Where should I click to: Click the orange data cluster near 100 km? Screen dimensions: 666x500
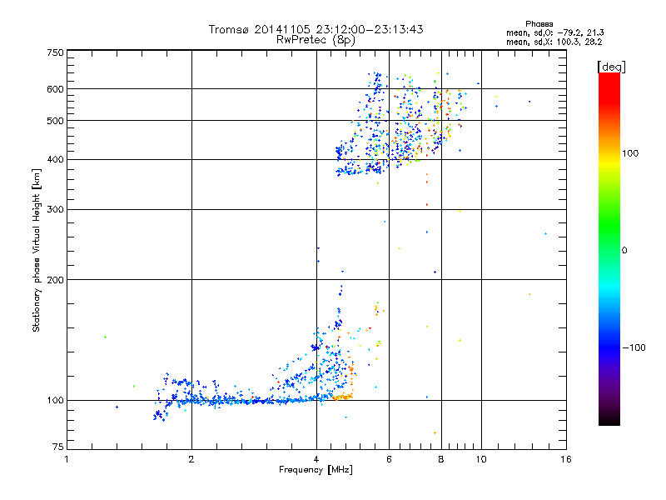point(343,397)
